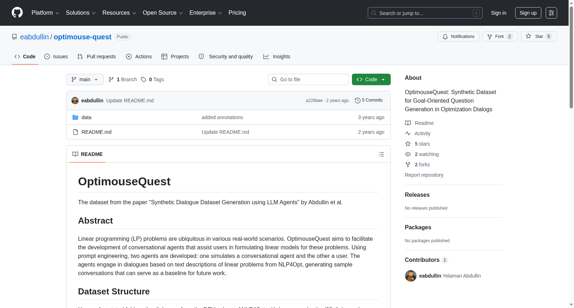Screen dimensions: 574x308
Task: Click the Sign in link
Action: coord(499,13)
